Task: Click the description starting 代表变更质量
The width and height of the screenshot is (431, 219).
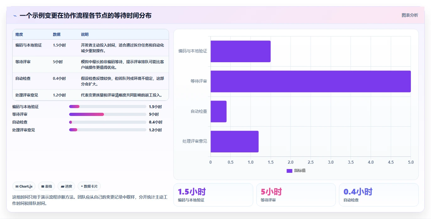Action: 122,95
